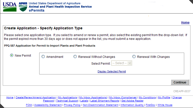Open Create\Renew\Amend Application footer link
The width and height of the screenshot is (193, 108).
(36, 97)
